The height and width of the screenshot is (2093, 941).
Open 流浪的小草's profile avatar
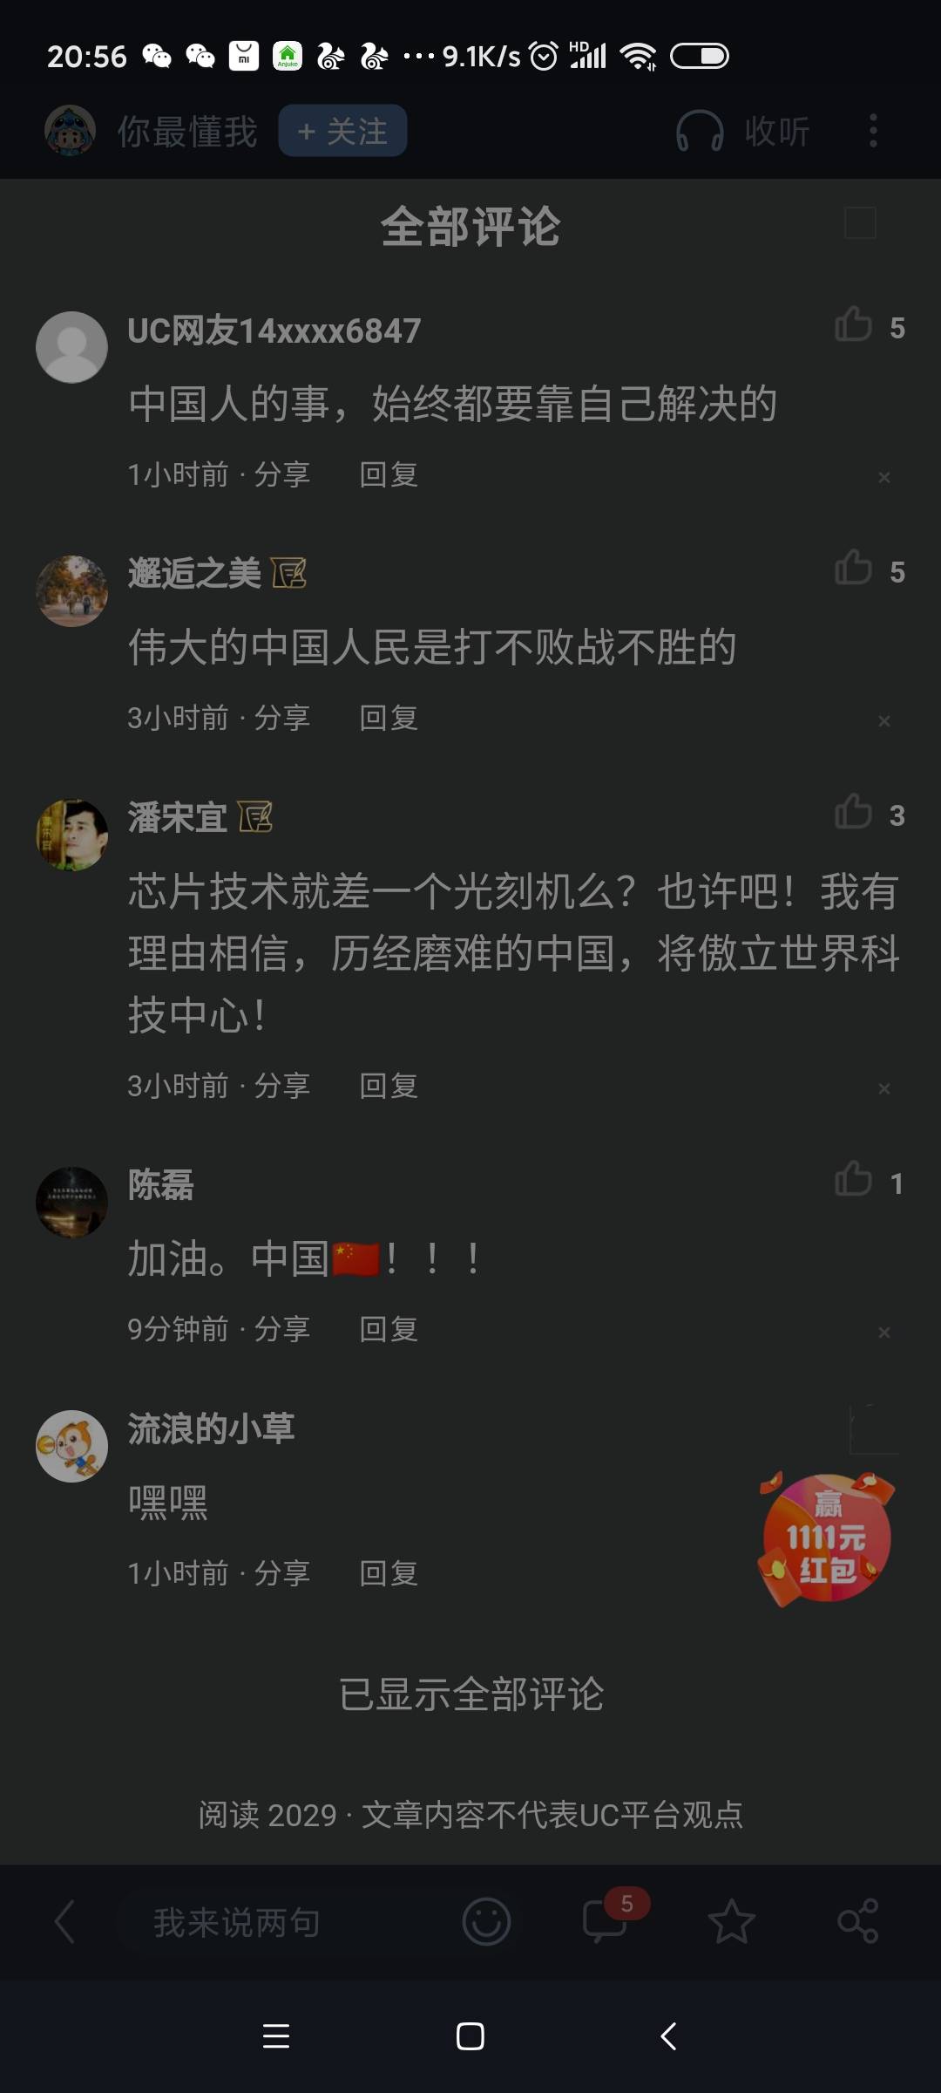pos(71,1446)
